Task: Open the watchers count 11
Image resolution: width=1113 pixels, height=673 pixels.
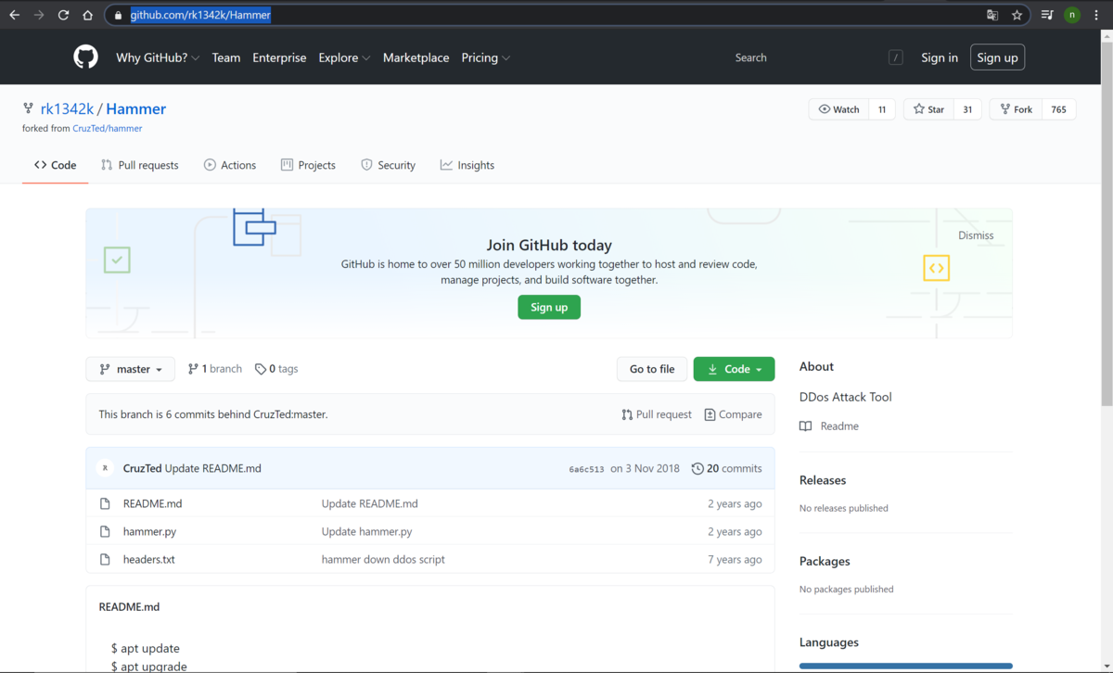Action: tap(882, 109)
